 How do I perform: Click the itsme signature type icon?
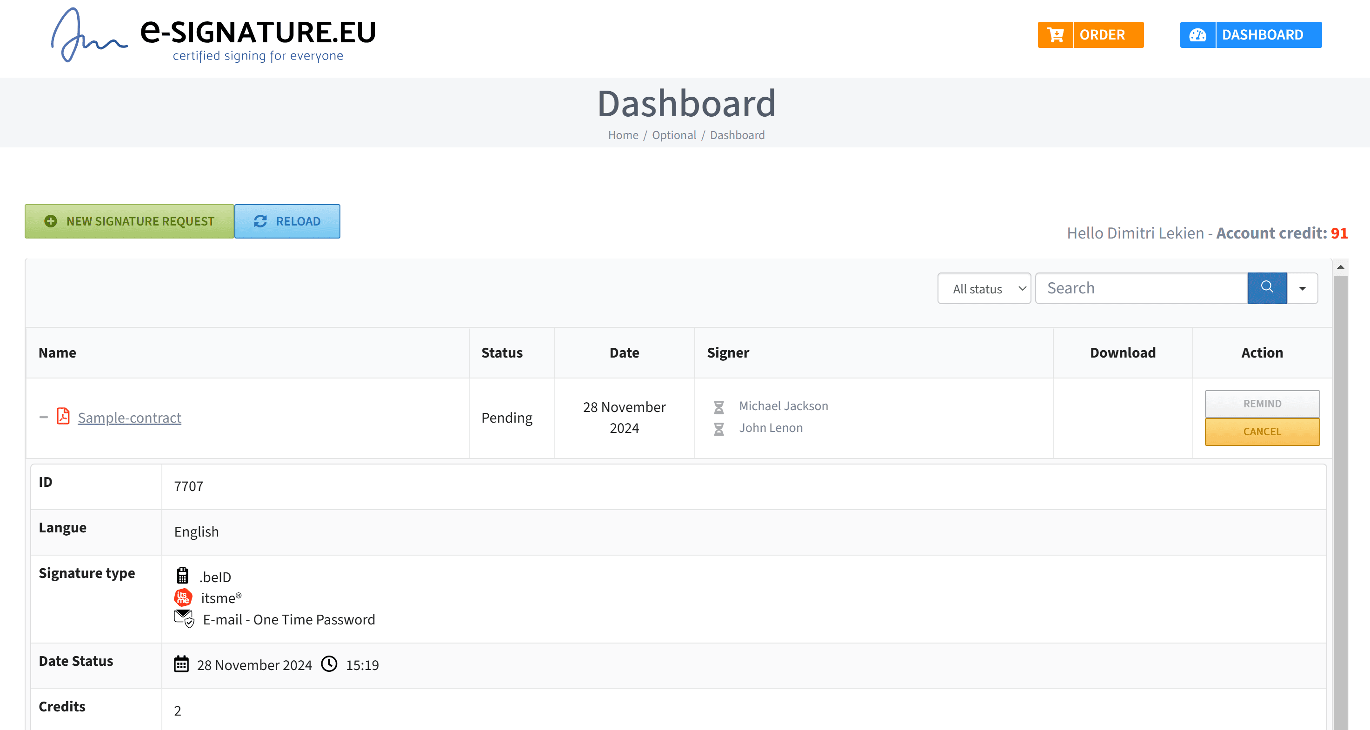pos(182,598)
